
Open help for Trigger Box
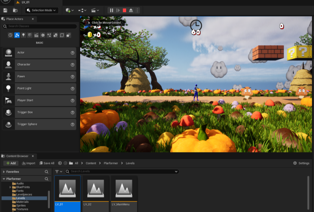coord(72,112)
